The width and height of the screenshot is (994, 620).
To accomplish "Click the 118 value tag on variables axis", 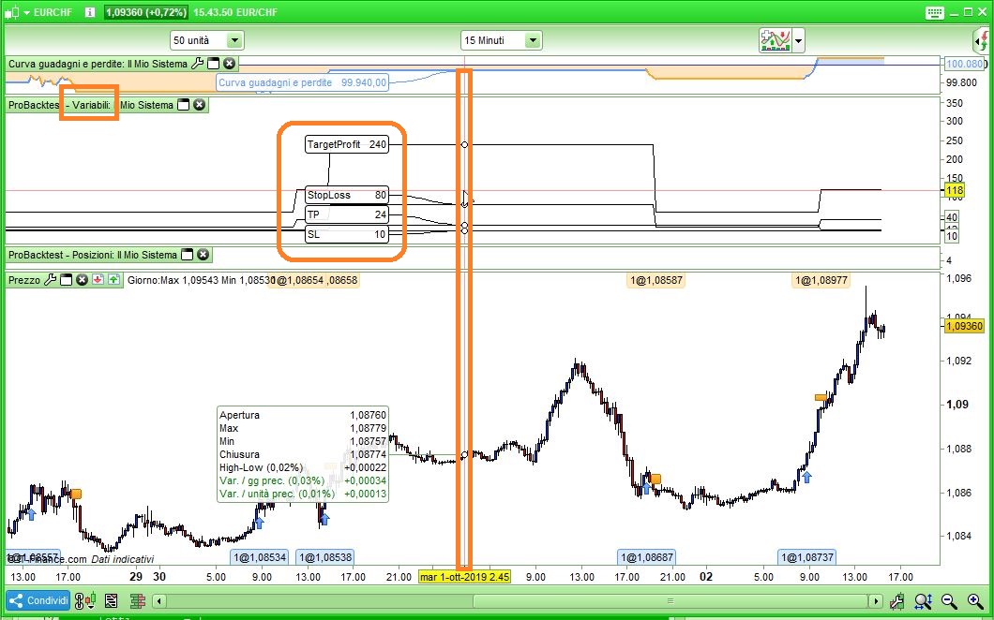I will pyautogui.click(x=954, y=190).
